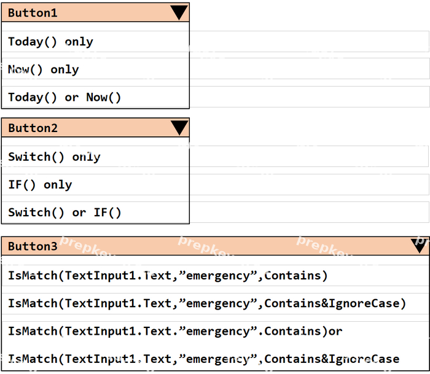Choose "Switch() or IF()" option
Viewport: 430px width, 374px height.
(x=95, y=212)
